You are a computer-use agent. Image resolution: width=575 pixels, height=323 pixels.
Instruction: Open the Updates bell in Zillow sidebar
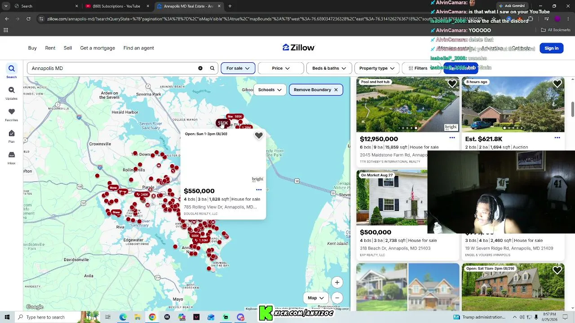pyautogui.click(x=12, y=93)
